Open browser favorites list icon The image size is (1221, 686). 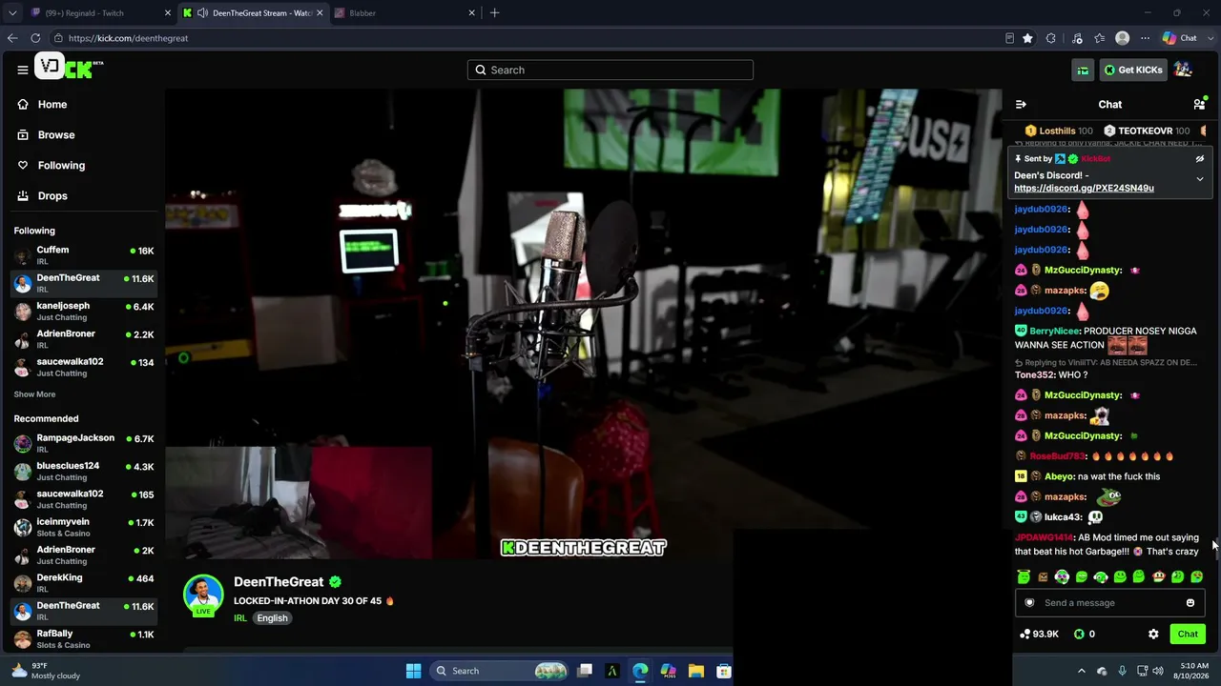[1100, 38]
